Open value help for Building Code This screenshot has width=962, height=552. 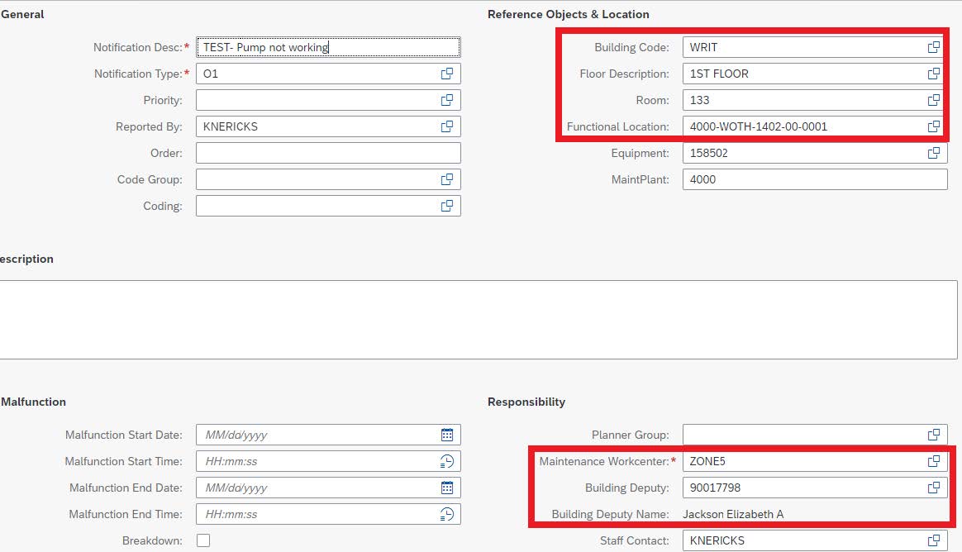coord(934,47)
